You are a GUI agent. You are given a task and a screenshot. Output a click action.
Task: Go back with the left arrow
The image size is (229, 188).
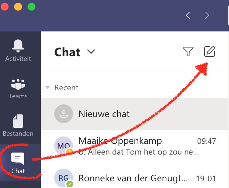point(188,15)
